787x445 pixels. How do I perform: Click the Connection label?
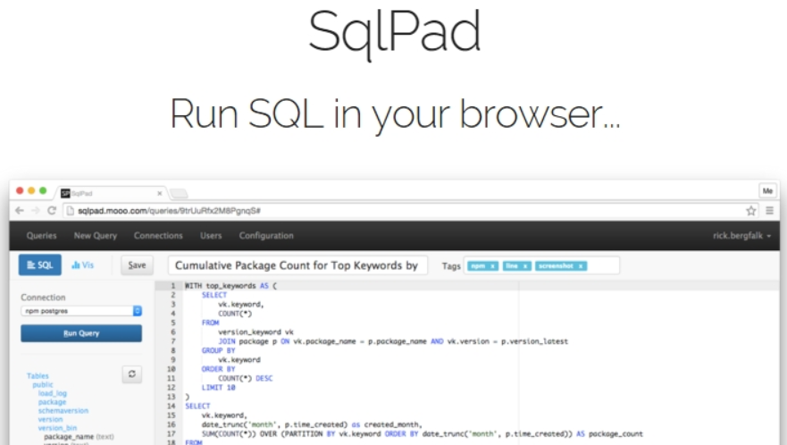(43, 298)
